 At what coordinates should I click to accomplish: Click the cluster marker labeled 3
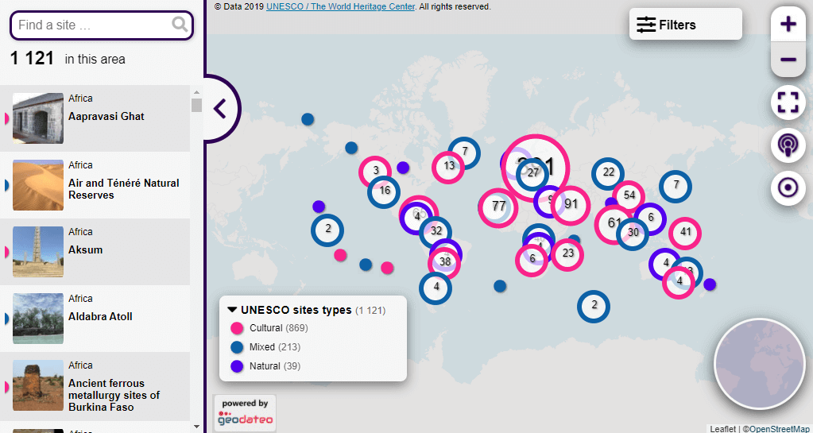point(375,172)
